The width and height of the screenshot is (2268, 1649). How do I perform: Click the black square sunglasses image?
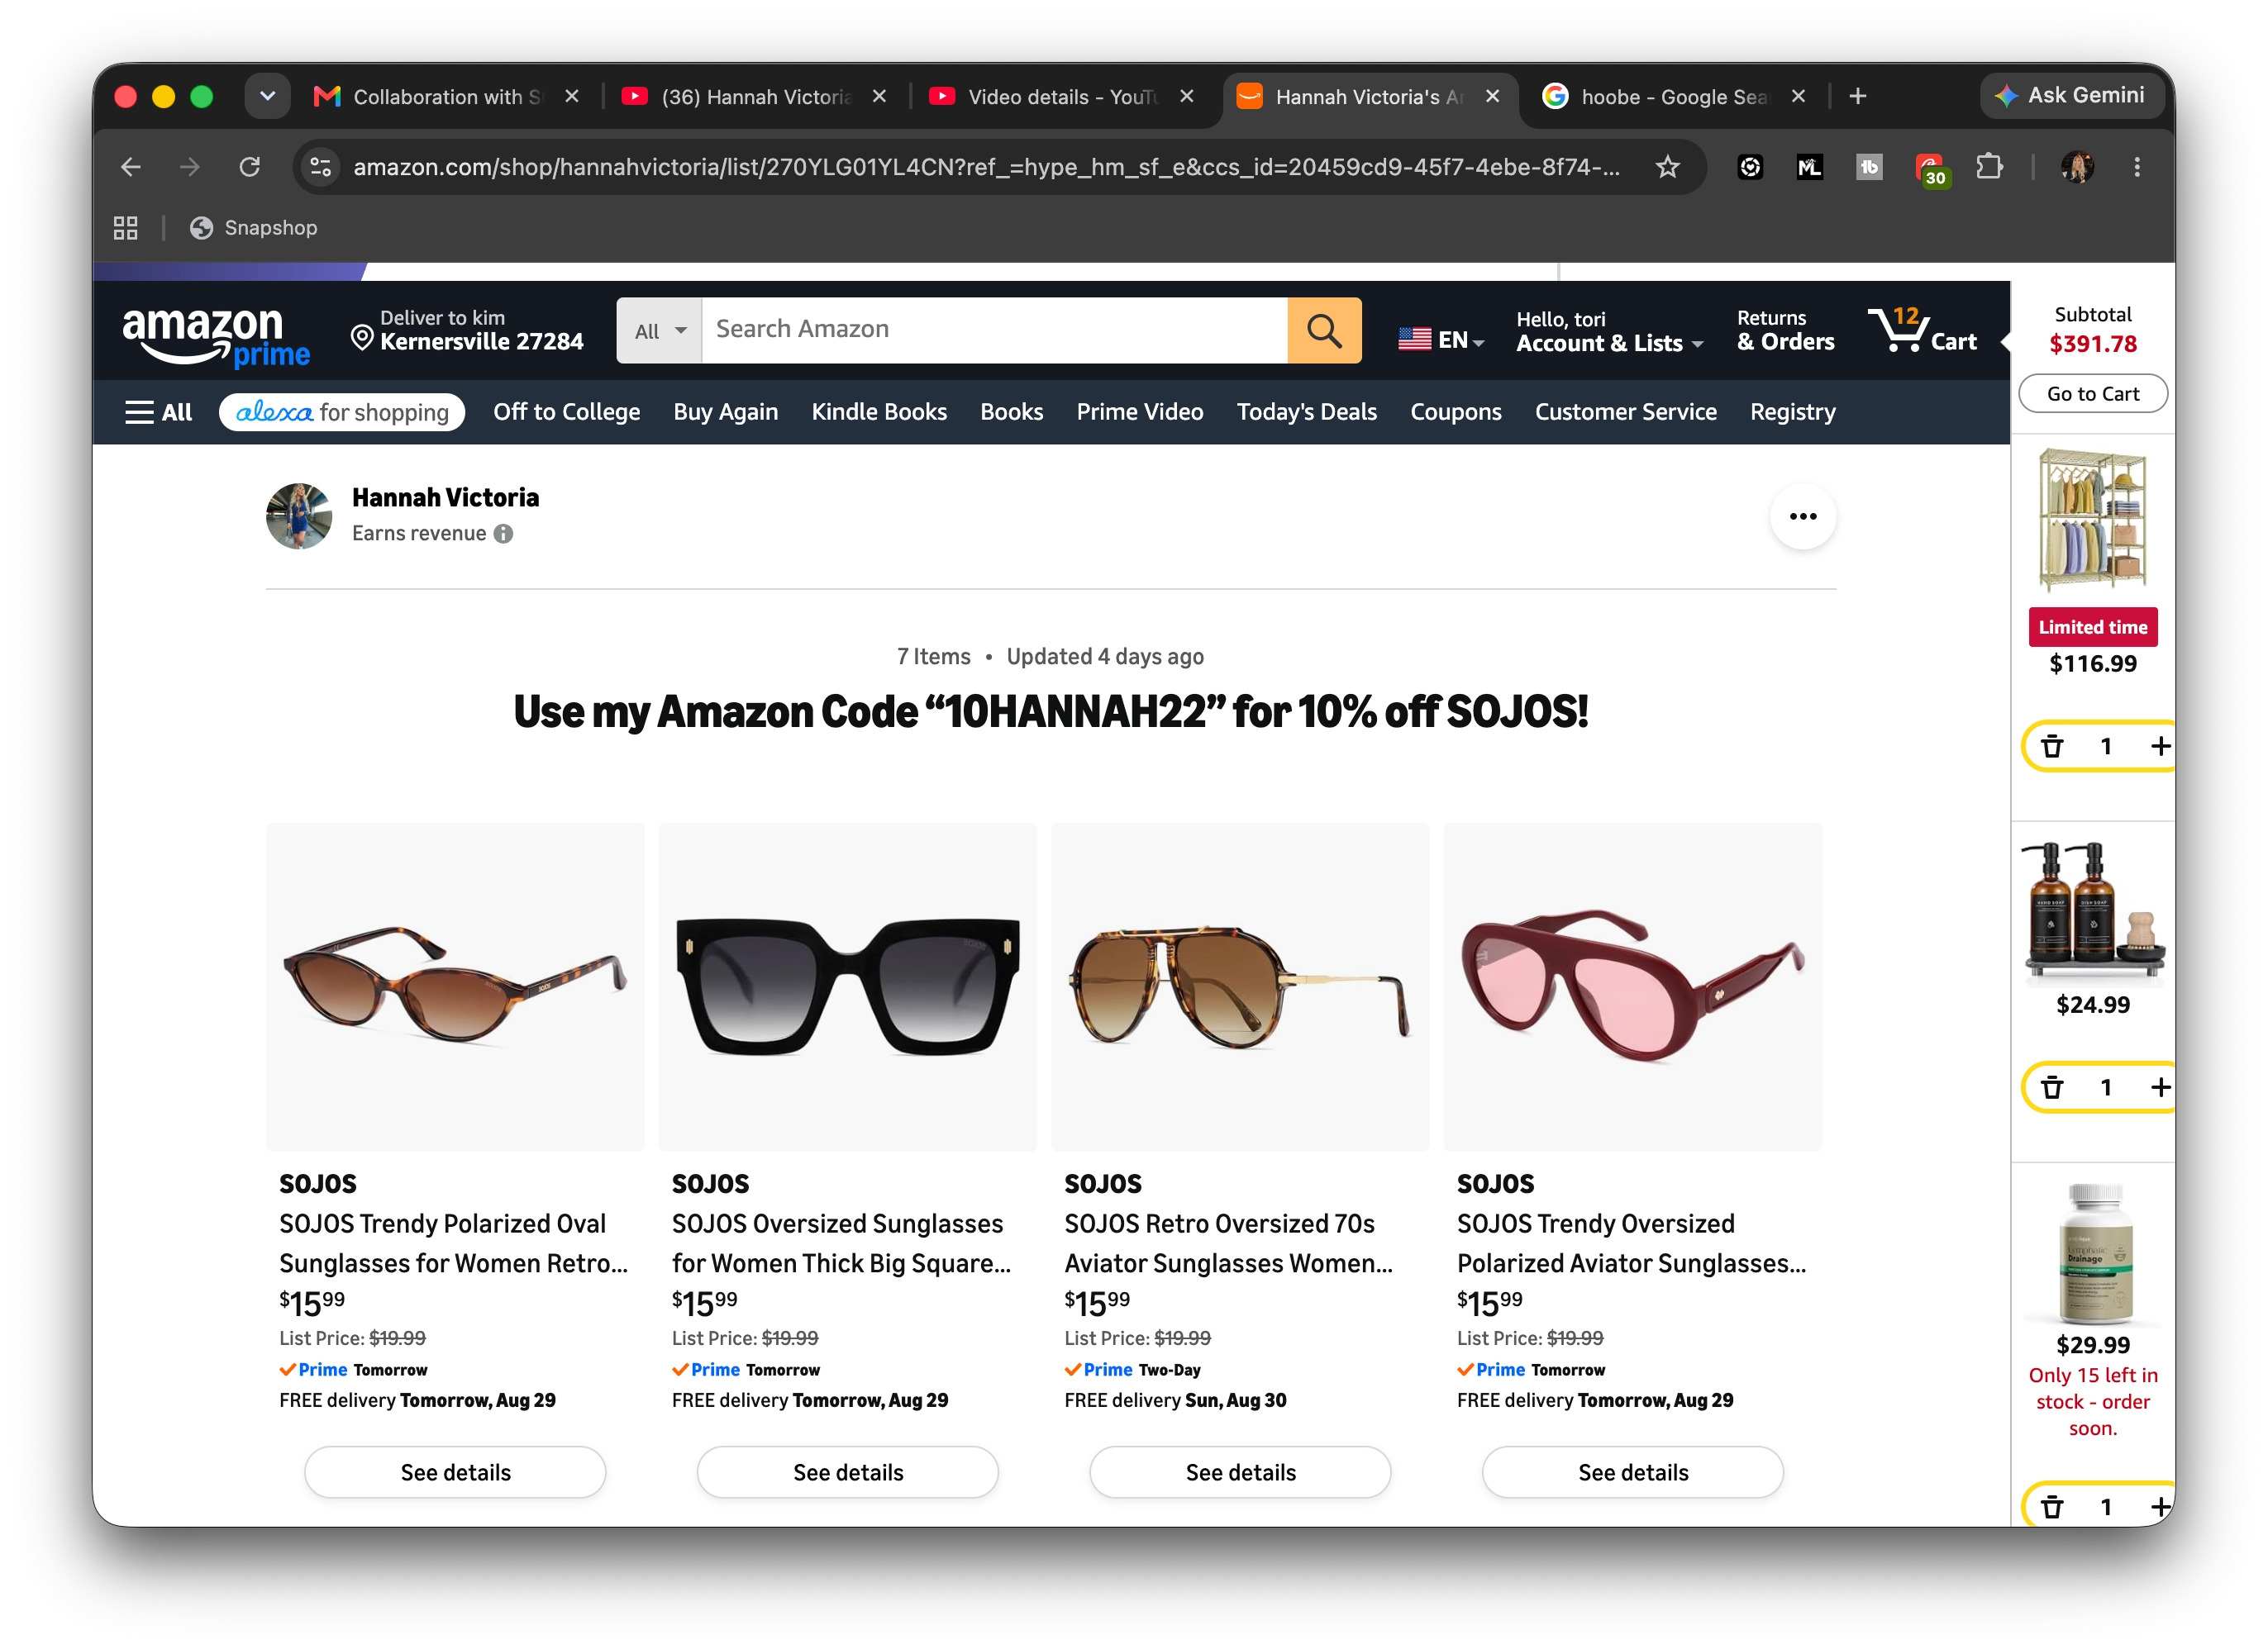848,986
